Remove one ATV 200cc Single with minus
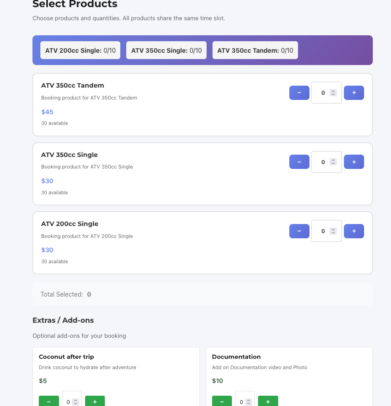 click(299, 231)
